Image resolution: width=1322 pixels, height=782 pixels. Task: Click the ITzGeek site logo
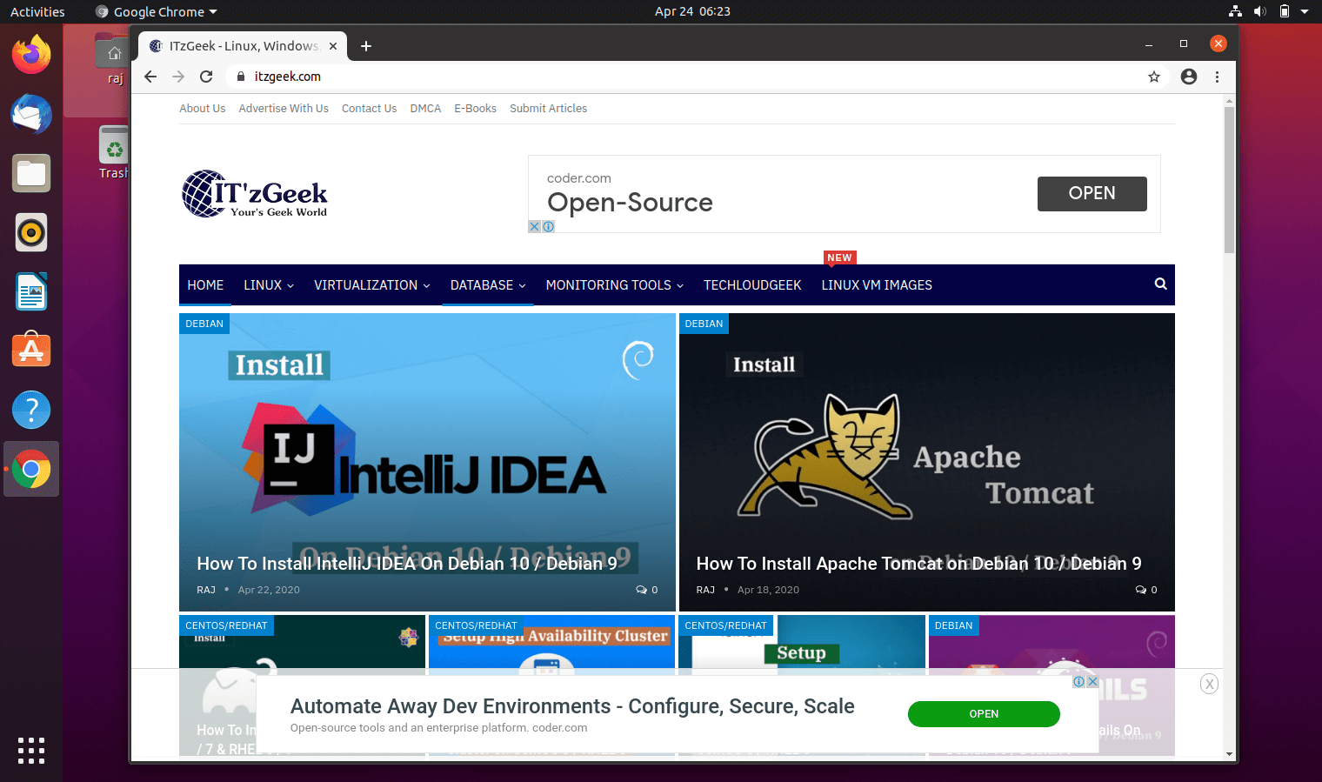pos(254,193)
